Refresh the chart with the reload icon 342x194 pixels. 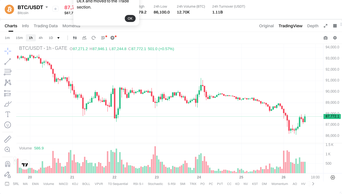tap(94, 38)
